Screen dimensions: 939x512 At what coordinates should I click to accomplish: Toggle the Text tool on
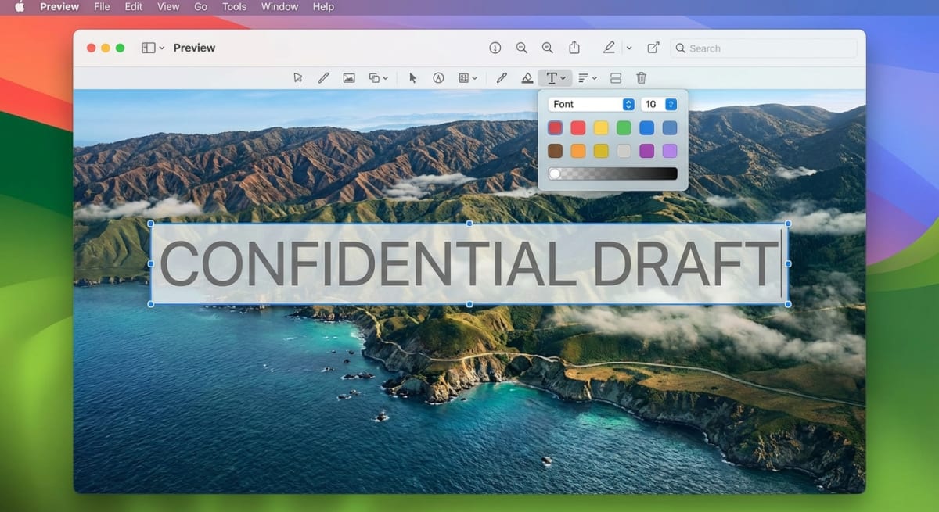[x=553, y=77]
